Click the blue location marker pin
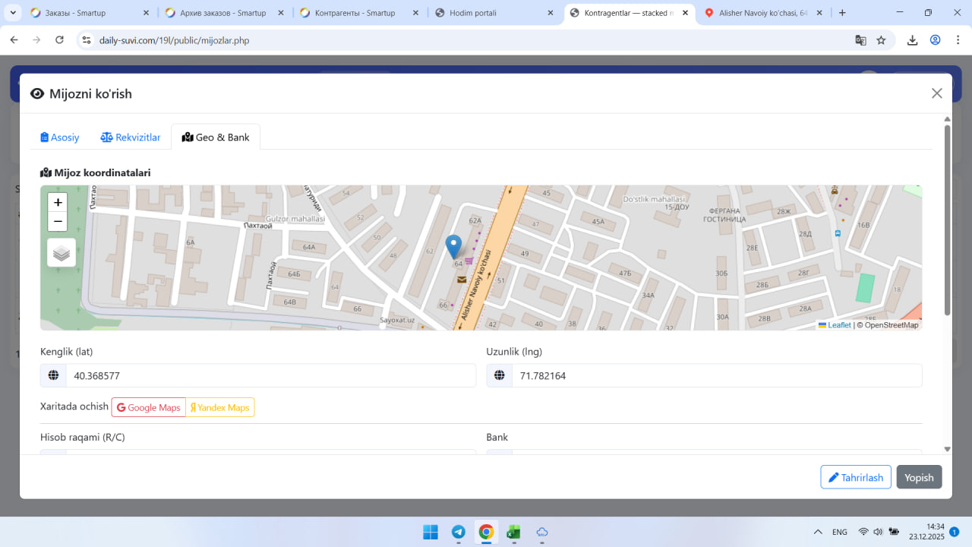The image size is (972, 547). pos(453,246)
